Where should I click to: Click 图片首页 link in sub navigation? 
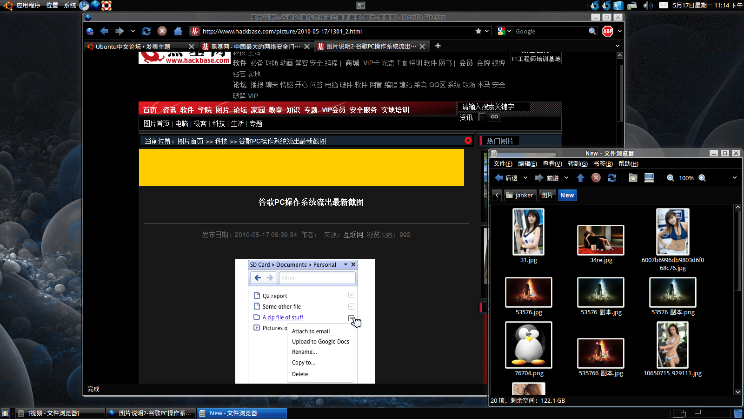[157, 123]
